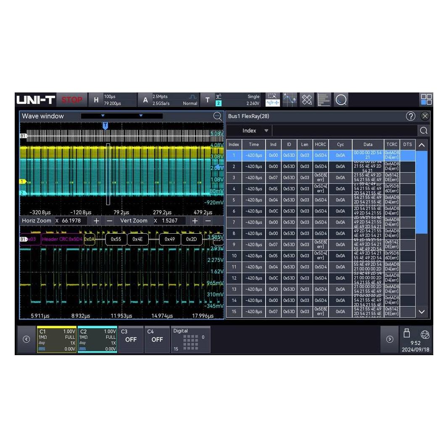This screenshot has height=448, width=448.
Task: Increase Vert Zoom with plus button
Action: [195, 221]
